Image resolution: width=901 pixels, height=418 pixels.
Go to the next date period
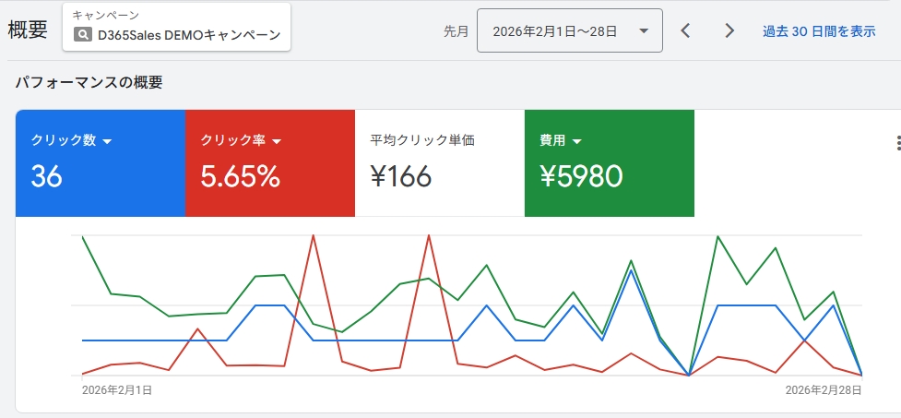pos(729,30)
